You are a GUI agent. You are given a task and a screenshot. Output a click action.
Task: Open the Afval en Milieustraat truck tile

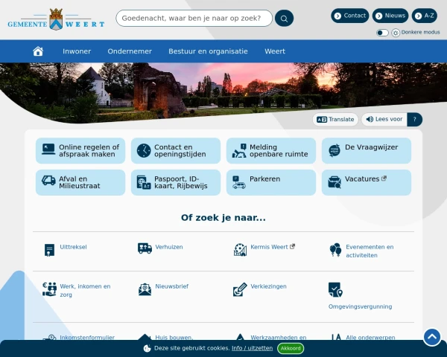80,182
